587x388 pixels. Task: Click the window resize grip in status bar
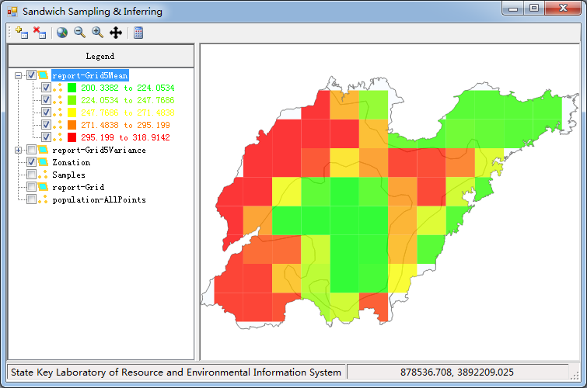point(575,376)
